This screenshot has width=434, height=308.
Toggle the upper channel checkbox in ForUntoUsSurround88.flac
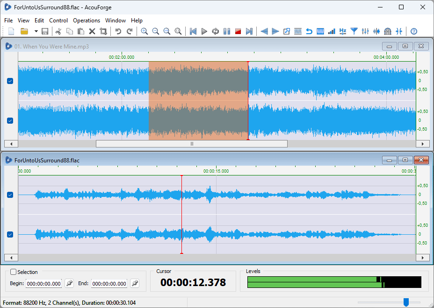pos(10,195)
